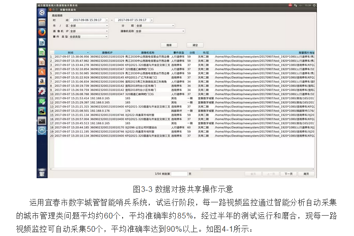The width and height of the screenshot is (354, 236).
Task: Click the Amazon dock icon
Action: coord(42,82)
